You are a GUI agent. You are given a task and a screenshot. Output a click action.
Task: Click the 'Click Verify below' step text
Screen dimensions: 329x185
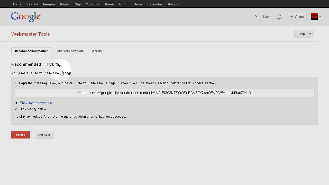pyautogui.click(x=31, y=109)
